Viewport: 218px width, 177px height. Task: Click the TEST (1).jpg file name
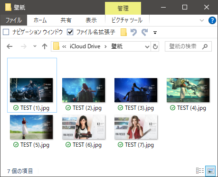35,108
